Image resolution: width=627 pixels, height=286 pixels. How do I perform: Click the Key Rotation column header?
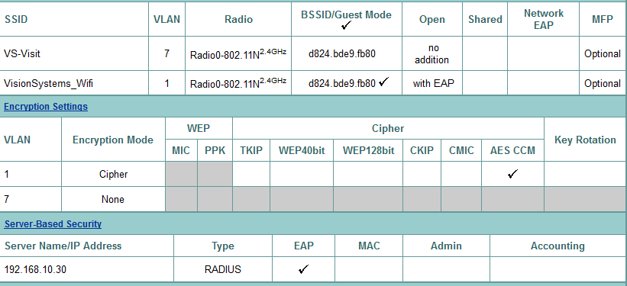pyautogui.click(x=585, y=140)
